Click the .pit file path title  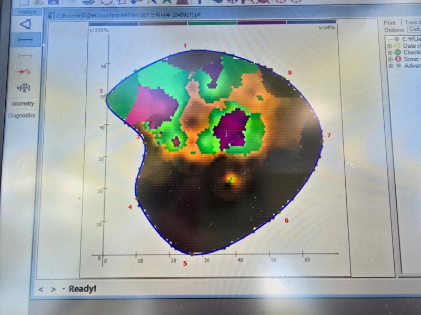(128, 15)
